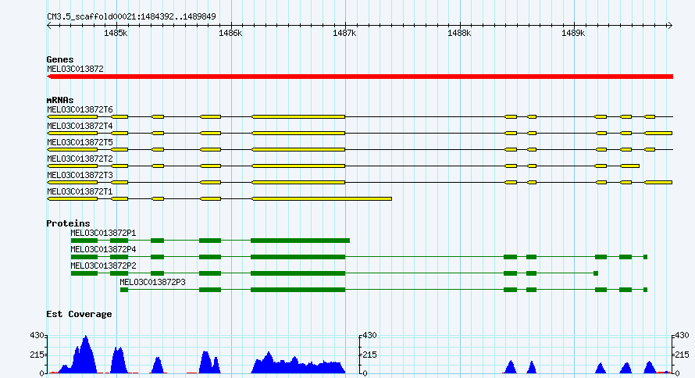Click the broad EST coverage block before 1487k

coord(298,363)
